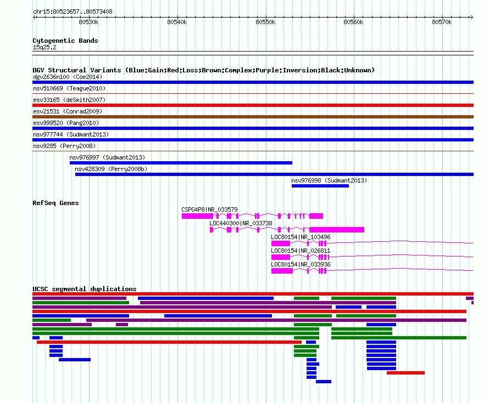Click the right arrow at the ruler end
This screenshot has width=489, height=403.
point(471,17)
